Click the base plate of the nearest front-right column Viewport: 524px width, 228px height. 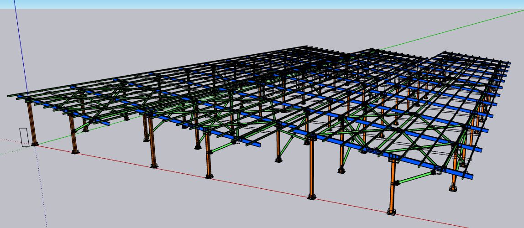pyautogui.click(x=391, y=212)
